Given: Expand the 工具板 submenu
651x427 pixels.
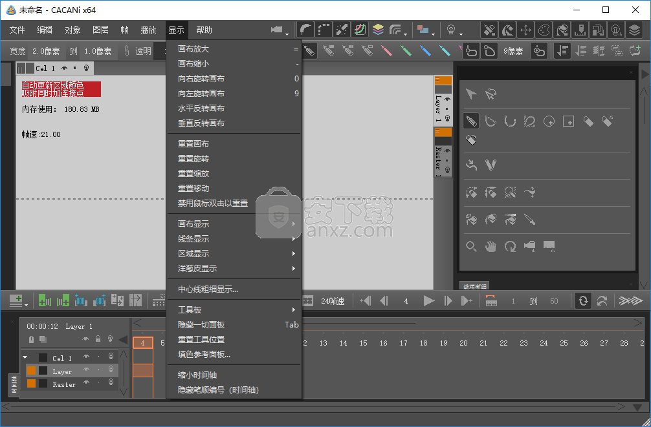Looking at the screenshot, I should pyautogui.click(x=234, y=309).
